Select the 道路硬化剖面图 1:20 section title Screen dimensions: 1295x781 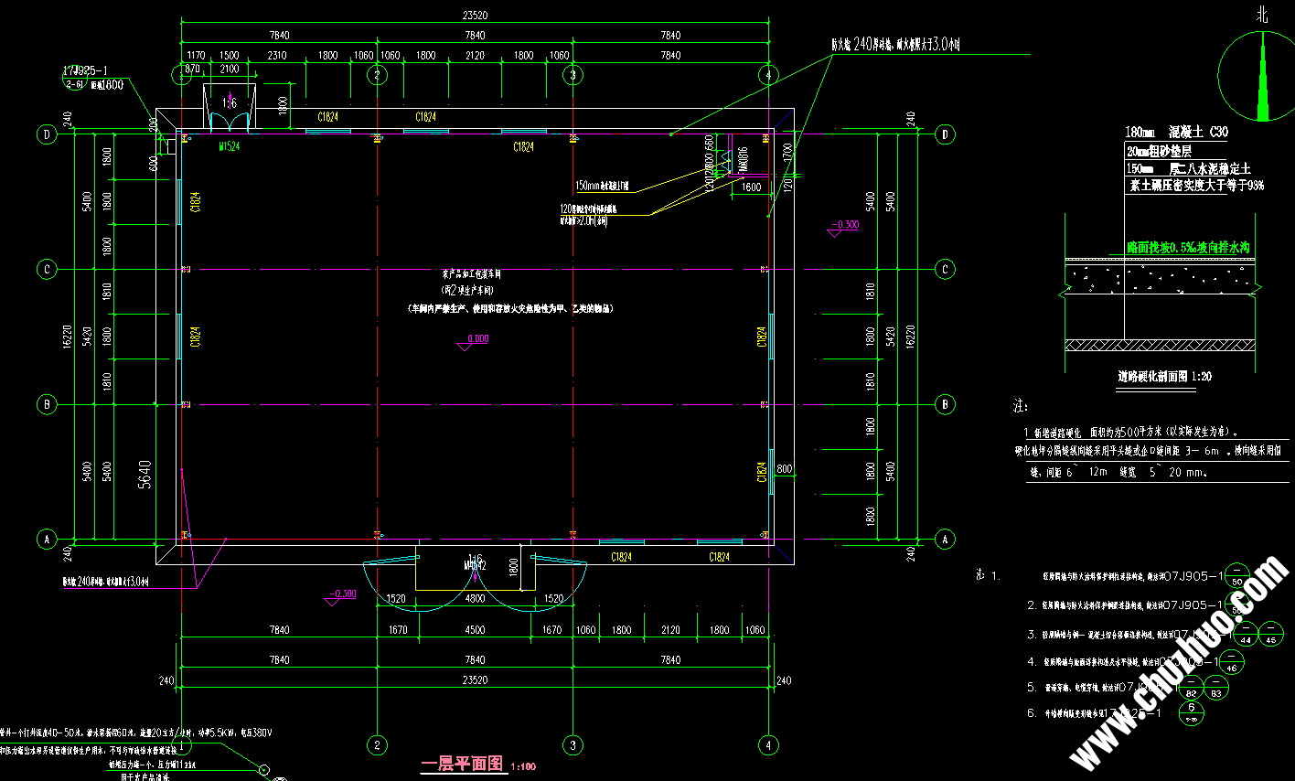(x=1164, y=376)
